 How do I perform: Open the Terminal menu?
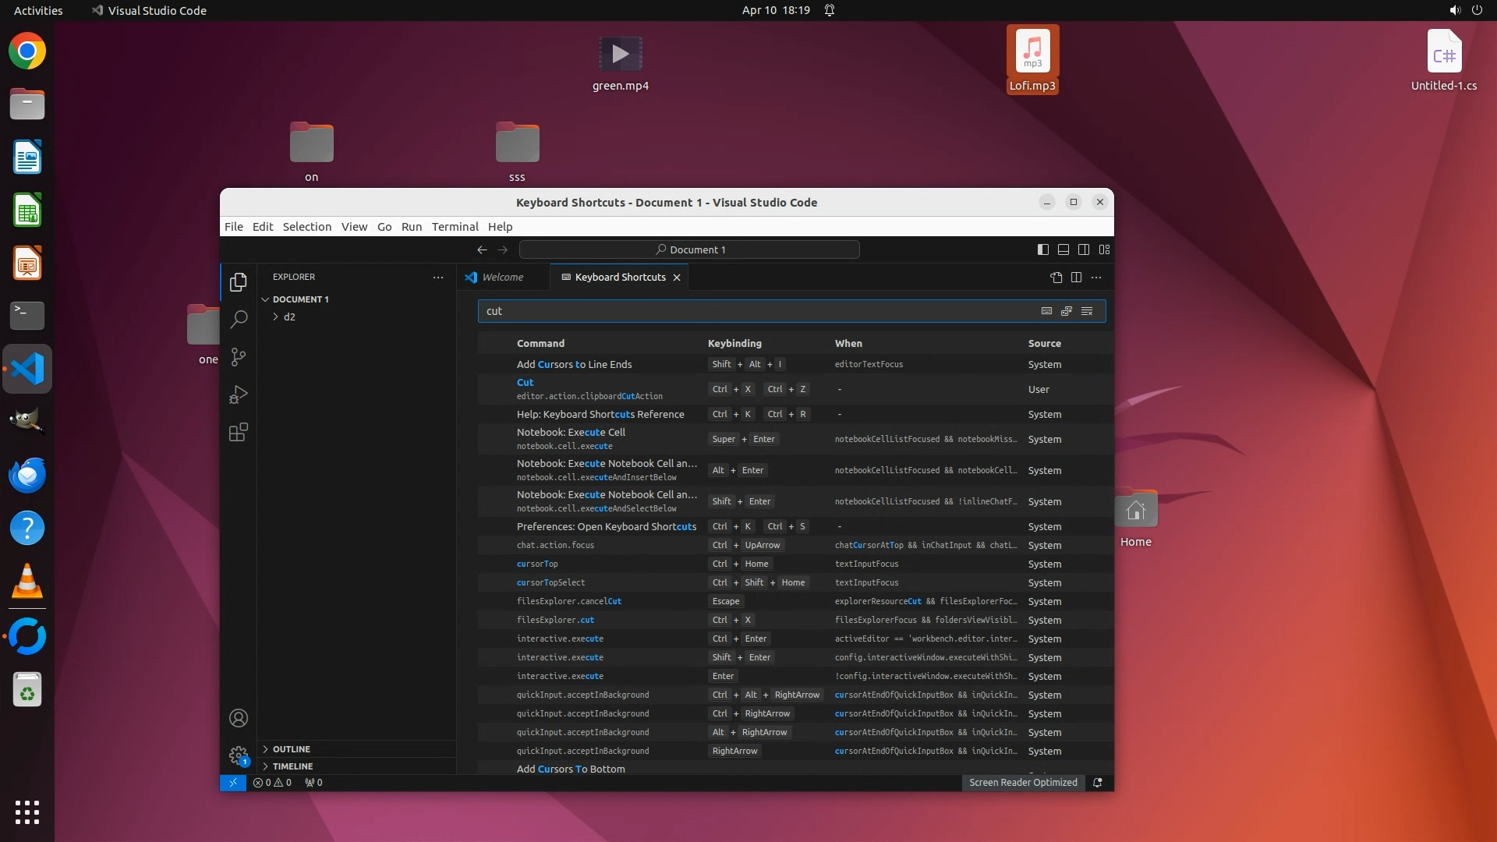pyautogui.click(x=455, y=227)
